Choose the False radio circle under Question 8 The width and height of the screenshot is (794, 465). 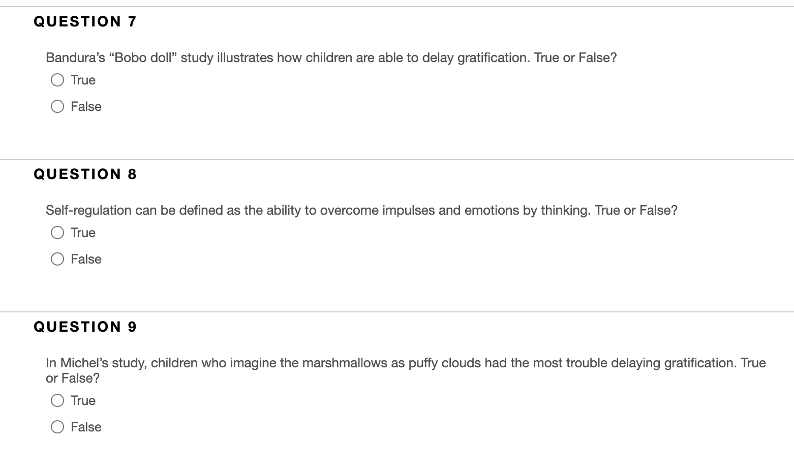tap(57, 259)
